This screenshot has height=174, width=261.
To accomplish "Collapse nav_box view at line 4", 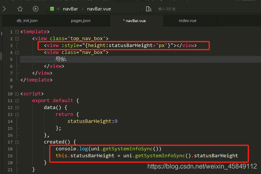I will tap(17, 53).
